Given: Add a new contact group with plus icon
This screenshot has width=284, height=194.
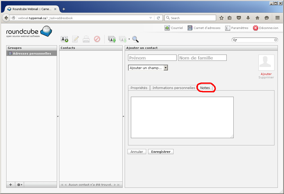Looking at the screenshot, I should point(11,185).
